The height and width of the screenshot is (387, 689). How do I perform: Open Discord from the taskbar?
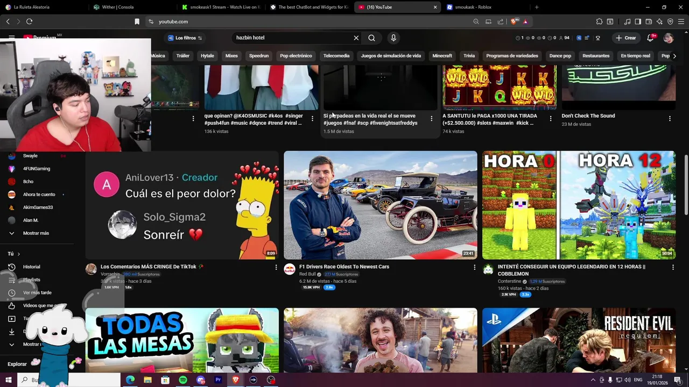tap(201, 380)
